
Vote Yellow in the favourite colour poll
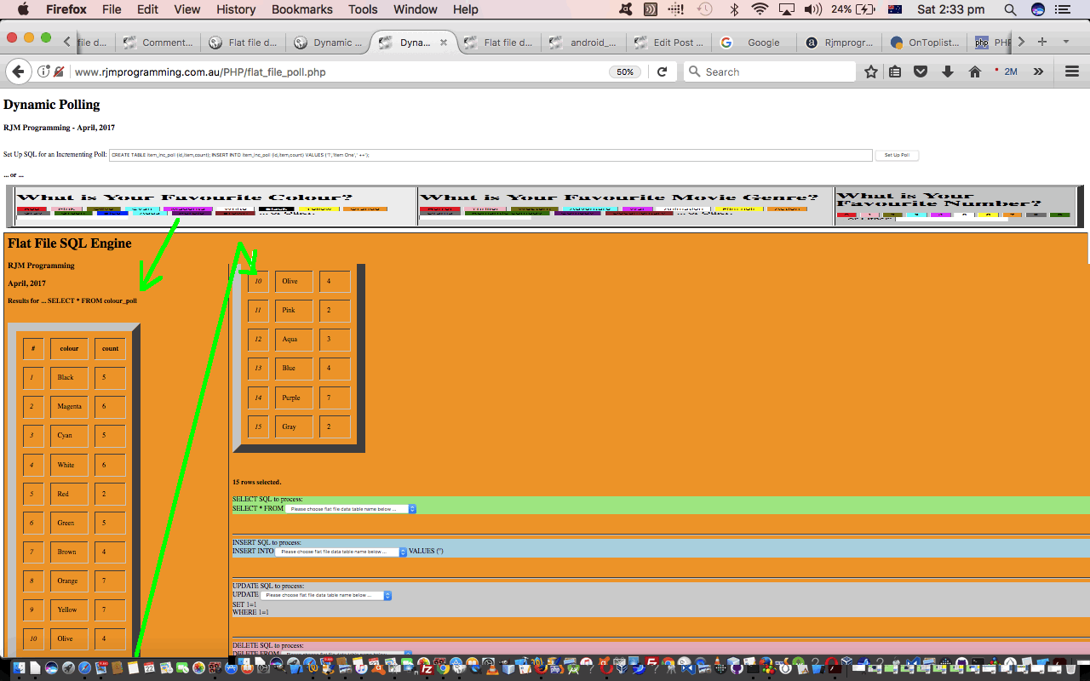(320, 209)
